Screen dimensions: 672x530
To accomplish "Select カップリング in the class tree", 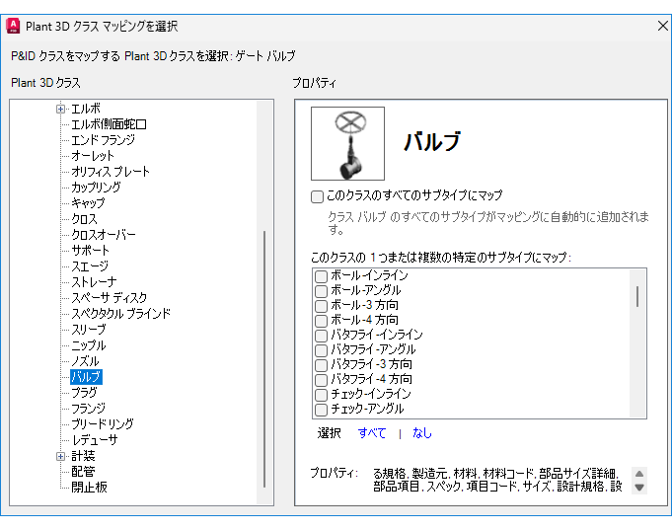I will coord(96,188).
